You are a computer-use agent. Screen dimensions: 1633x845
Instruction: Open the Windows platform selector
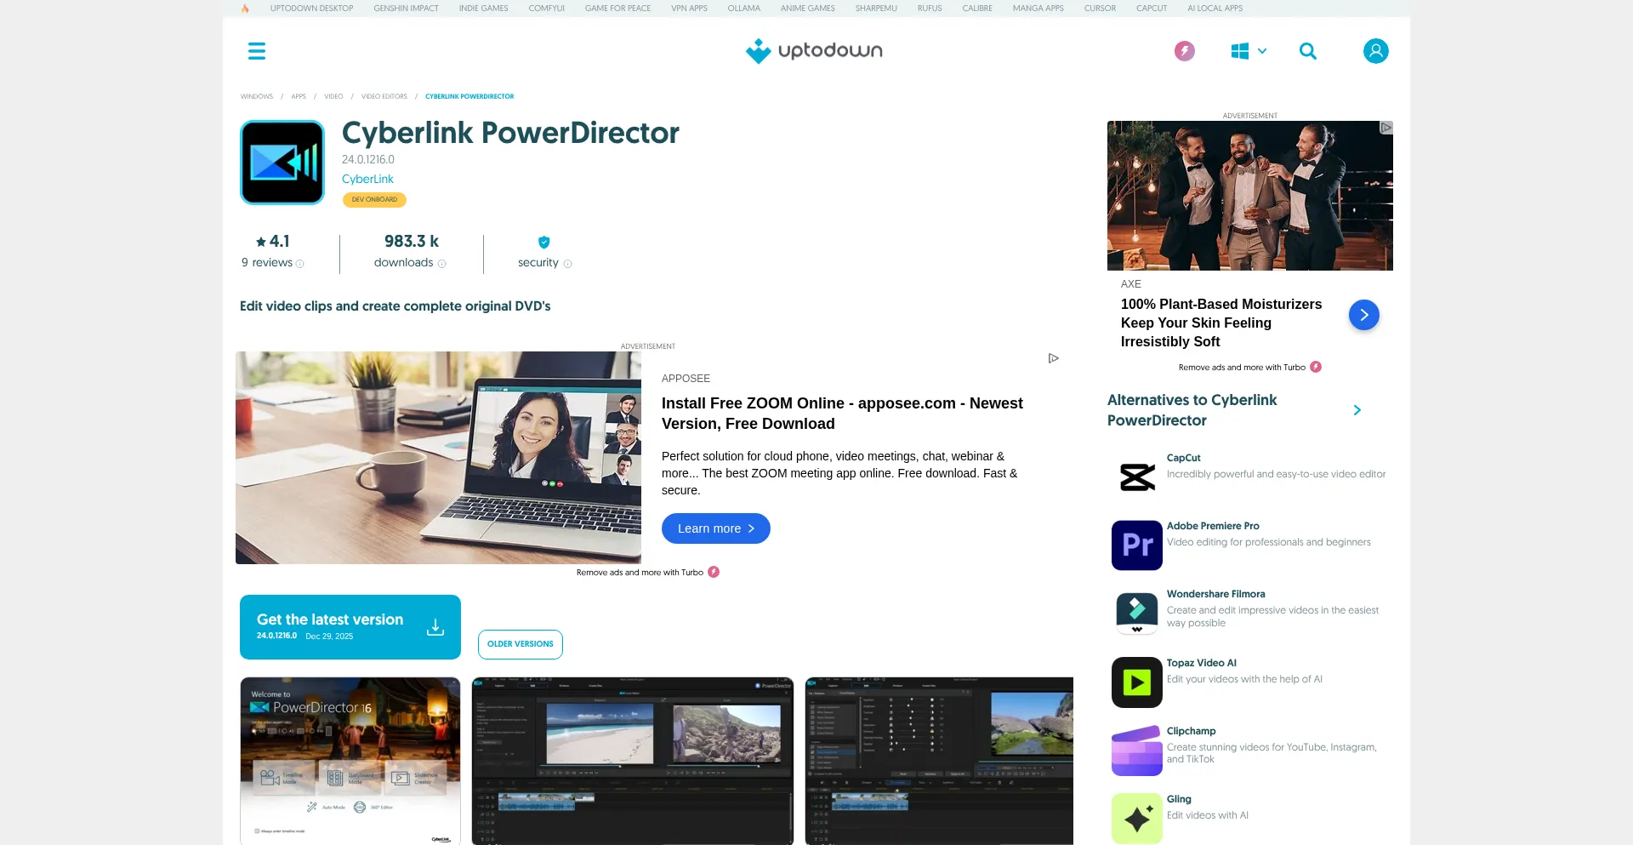coord(1249,51)
